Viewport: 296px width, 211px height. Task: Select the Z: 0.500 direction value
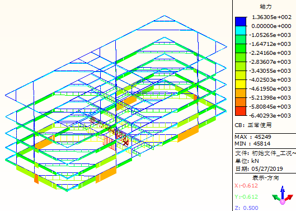[x=247, y=208]
